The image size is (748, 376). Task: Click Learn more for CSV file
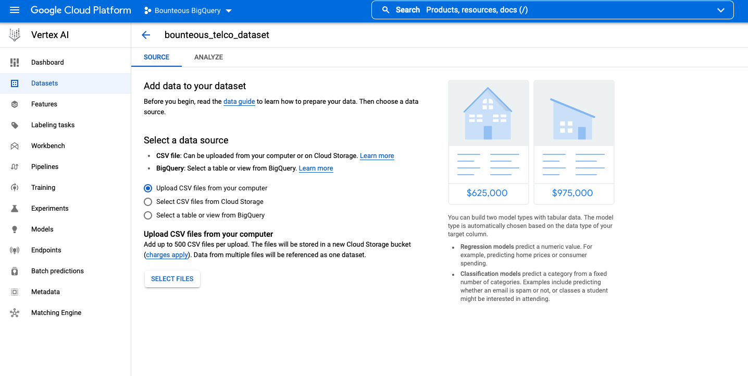click(377, 156)
